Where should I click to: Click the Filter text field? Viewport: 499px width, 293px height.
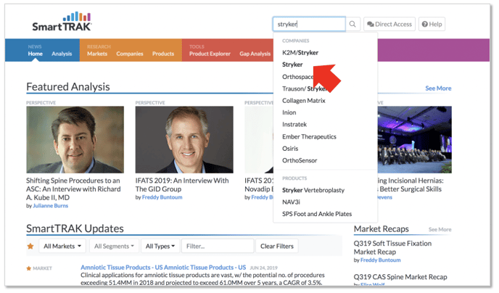click(x=218, y=247)
